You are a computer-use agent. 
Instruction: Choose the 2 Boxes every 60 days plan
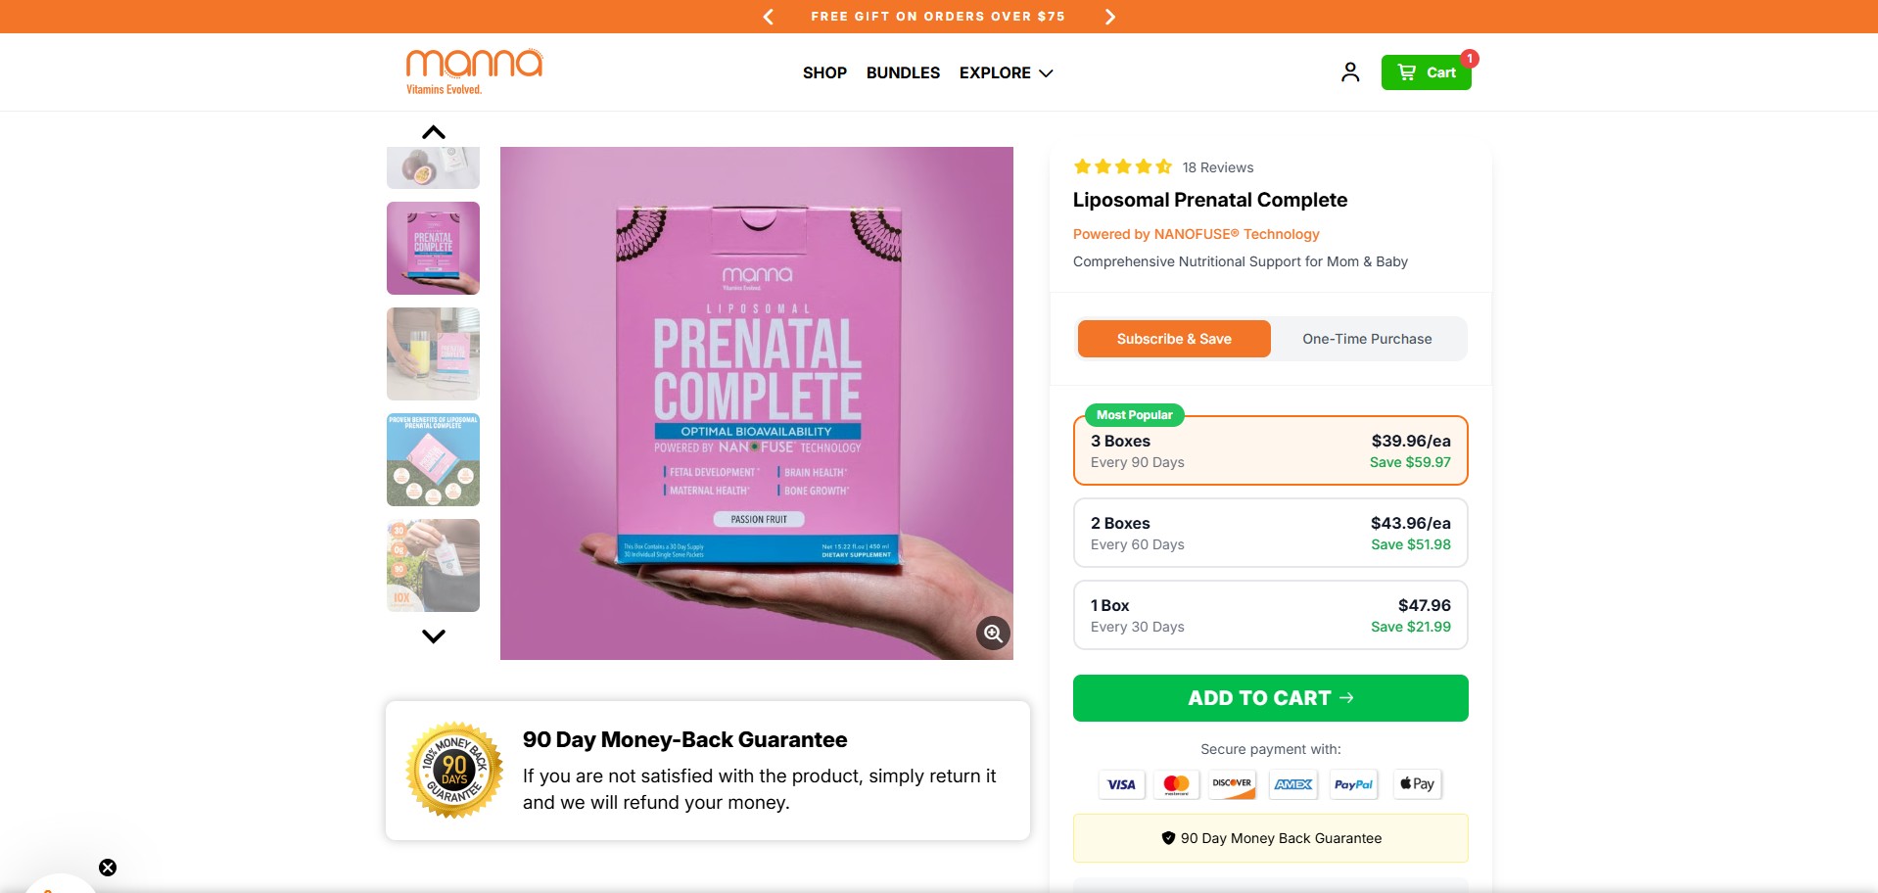(1270, 534)
